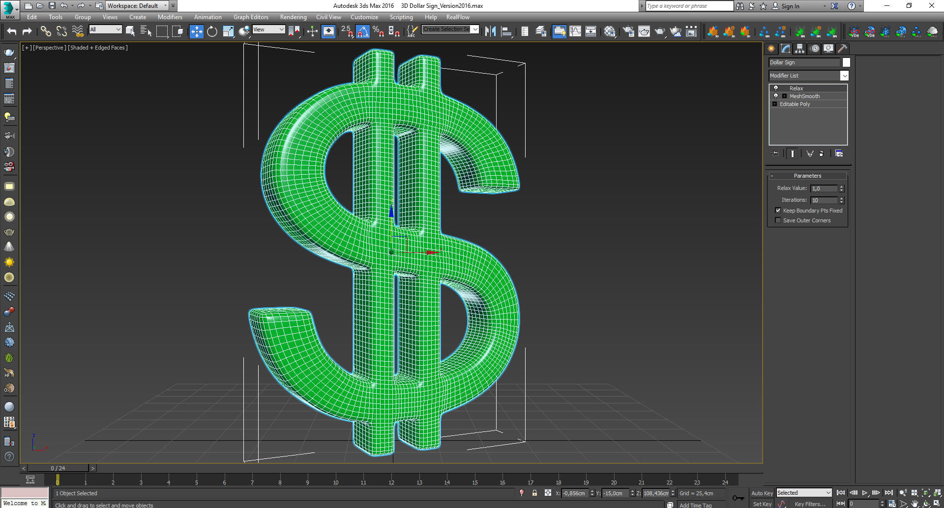Image resolution: width=944 pixels, height=508 pixels.
Task: Open the Modifiers menu
Action: click(170, 17)
